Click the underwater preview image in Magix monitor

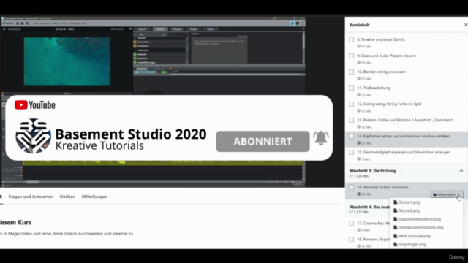(67, 61)
